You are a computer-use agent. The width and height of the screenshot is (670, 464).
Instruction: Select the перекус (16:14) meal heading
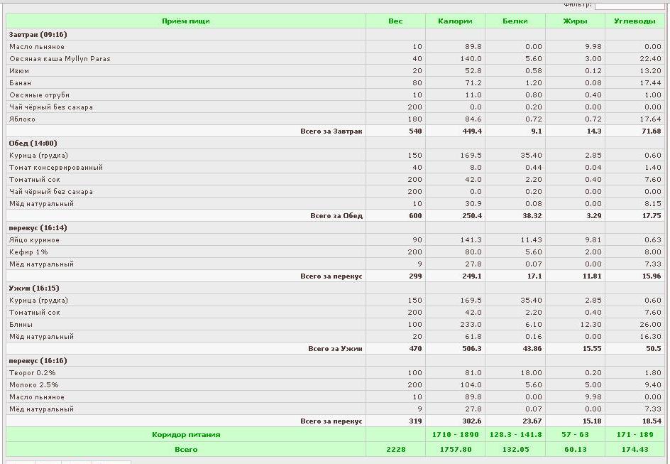pyautogui.click(x=38, y=228)
